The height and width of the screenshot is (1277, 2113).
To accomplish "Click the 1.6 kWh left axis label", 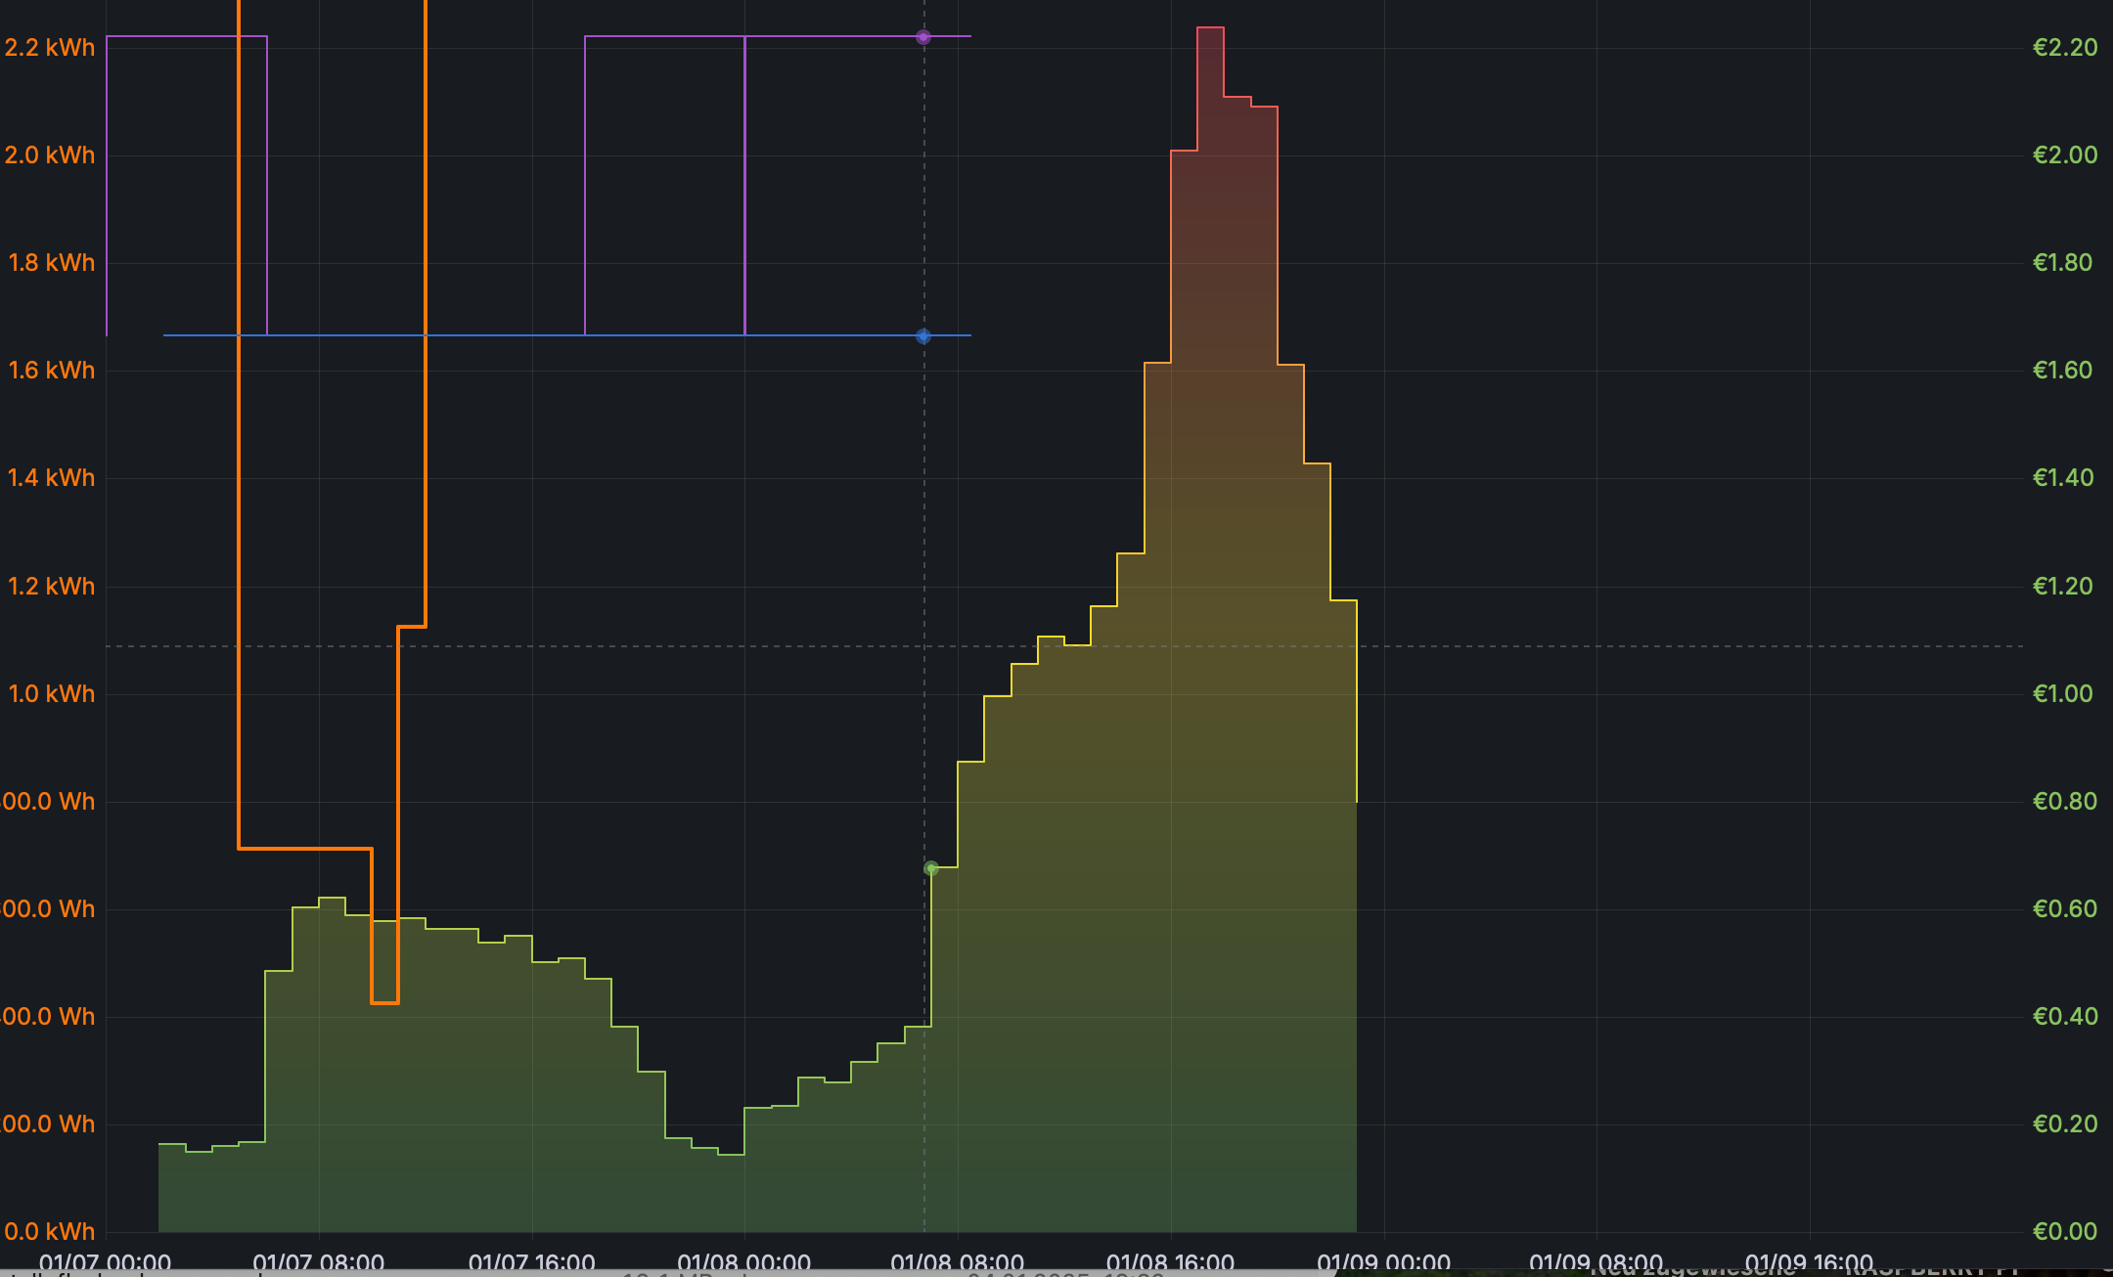I will [x=52, y=371].
